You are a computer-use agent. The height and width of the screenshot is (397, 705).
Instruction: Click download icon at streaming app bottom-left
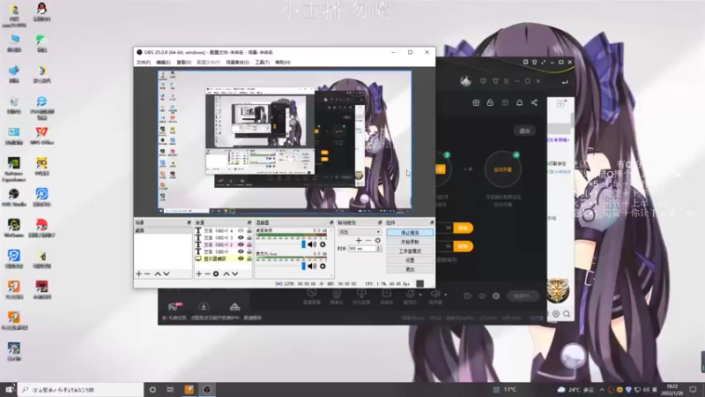point(204,307)
